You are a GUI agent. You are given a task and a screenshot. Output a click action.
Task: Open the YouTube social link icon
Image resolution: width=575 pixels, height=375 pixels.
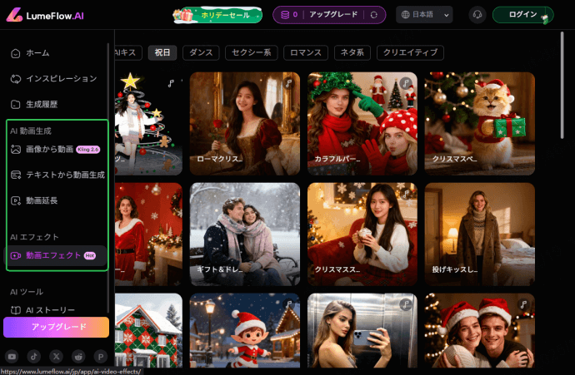(12, 356)
